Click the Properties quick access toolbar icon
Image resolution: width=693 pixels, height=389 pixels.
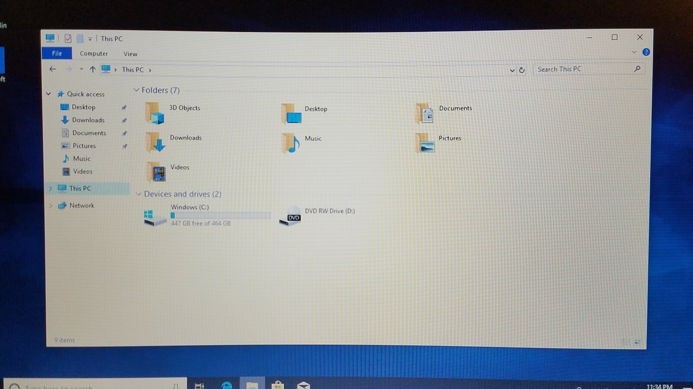coord(68,38)
